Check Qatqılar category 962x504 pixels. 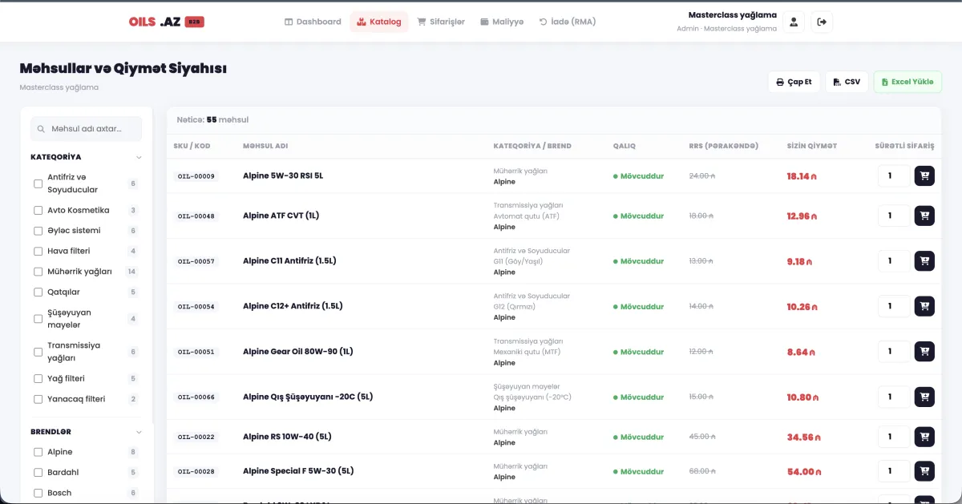[38, 292]
